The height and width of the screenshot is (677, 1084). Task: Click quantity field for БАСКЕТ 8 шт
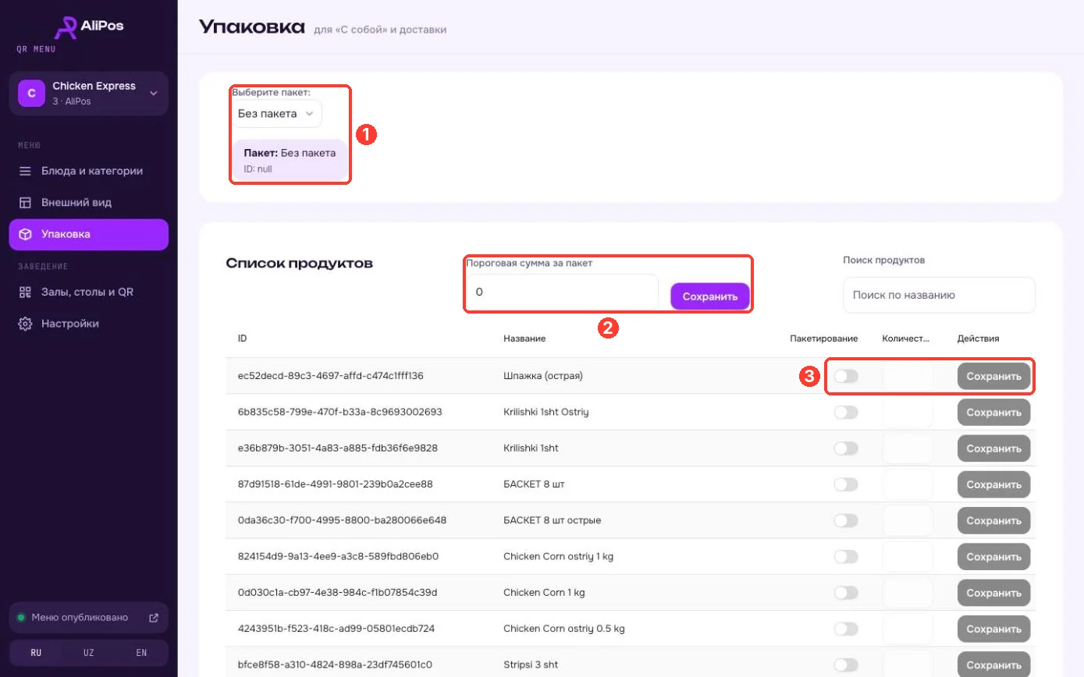[908, 484]
